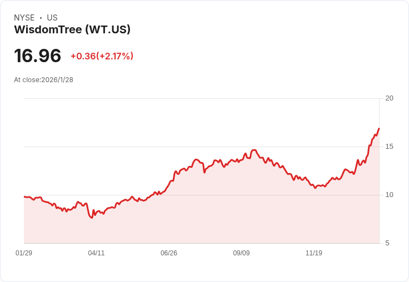The height and width of the screenshot is (282, 409).
Task: Click the 15 label on price axis
Action: pos(390,147)
